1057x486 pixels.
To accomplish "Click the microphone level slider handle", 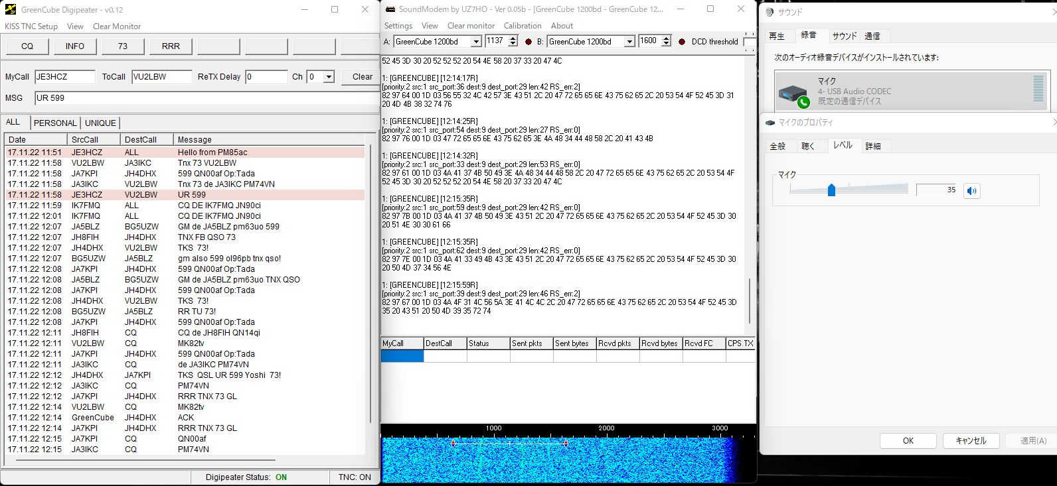I will coord(831,190).
